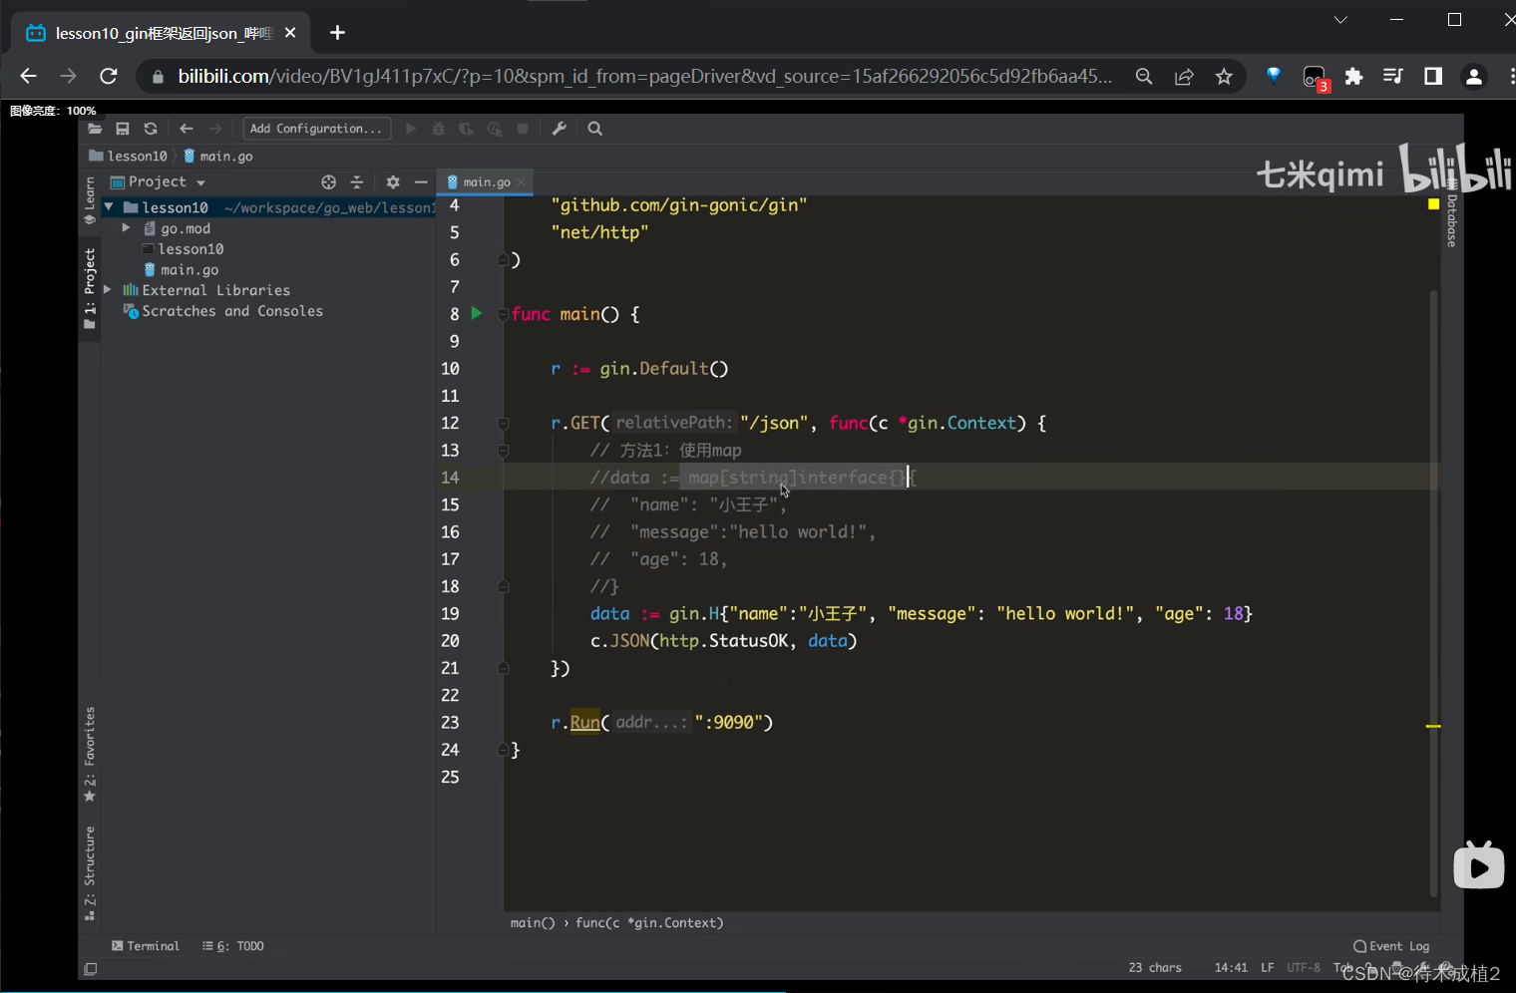
Task: Fold the import block at line 6
Action: (504, 260)
